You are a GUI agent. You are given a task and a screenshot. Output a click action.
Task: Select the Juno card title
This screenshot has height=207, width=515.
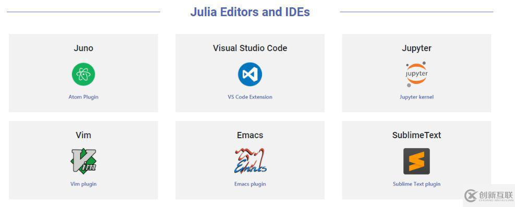[83, 48]
